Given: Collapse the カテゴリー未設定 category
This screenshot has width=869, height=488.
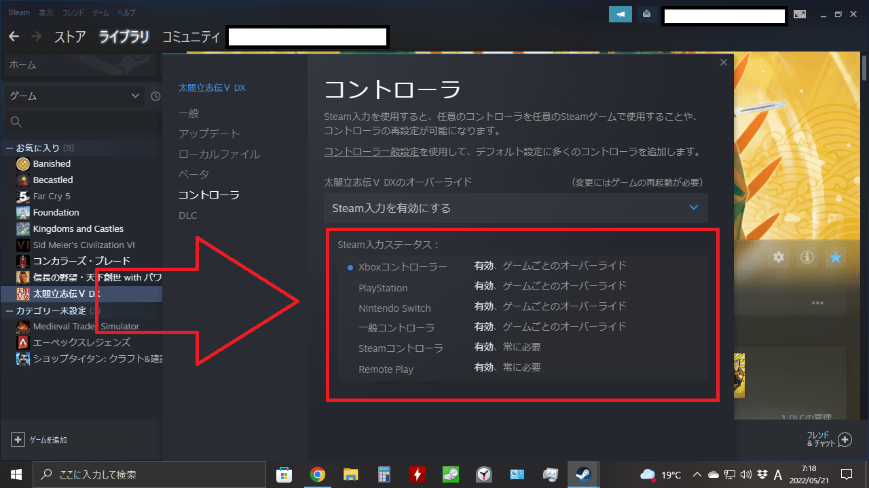Looking at the screenshot, I should [10, 310].
